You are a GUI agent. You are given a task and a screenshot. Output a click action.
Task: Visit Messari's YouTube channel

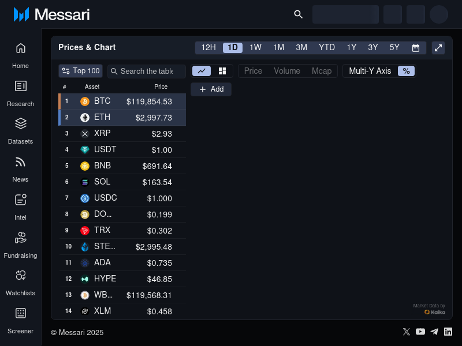(420, 332)
